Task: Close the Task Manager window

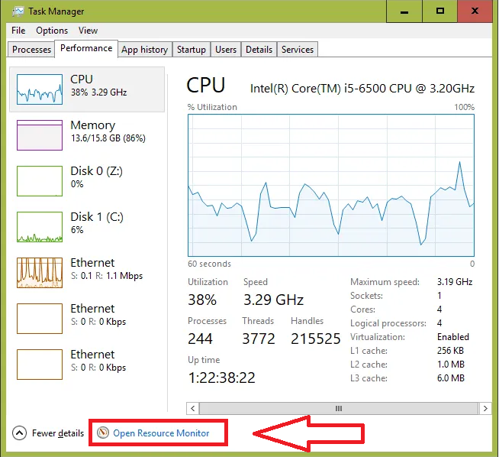Action: pos(475,11)
